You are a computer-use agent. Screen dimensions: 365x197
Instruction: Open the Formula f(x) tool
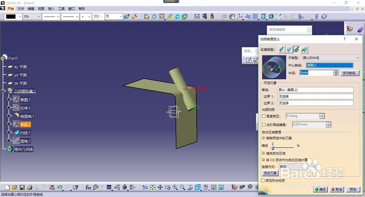tap(88, 187)
